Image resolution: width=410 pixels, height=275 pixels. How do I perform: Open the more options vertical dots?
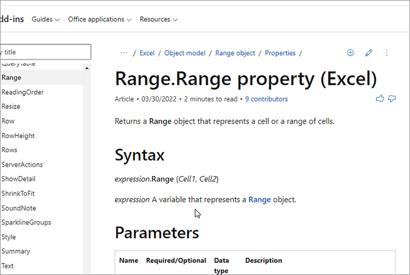point(387,53)
